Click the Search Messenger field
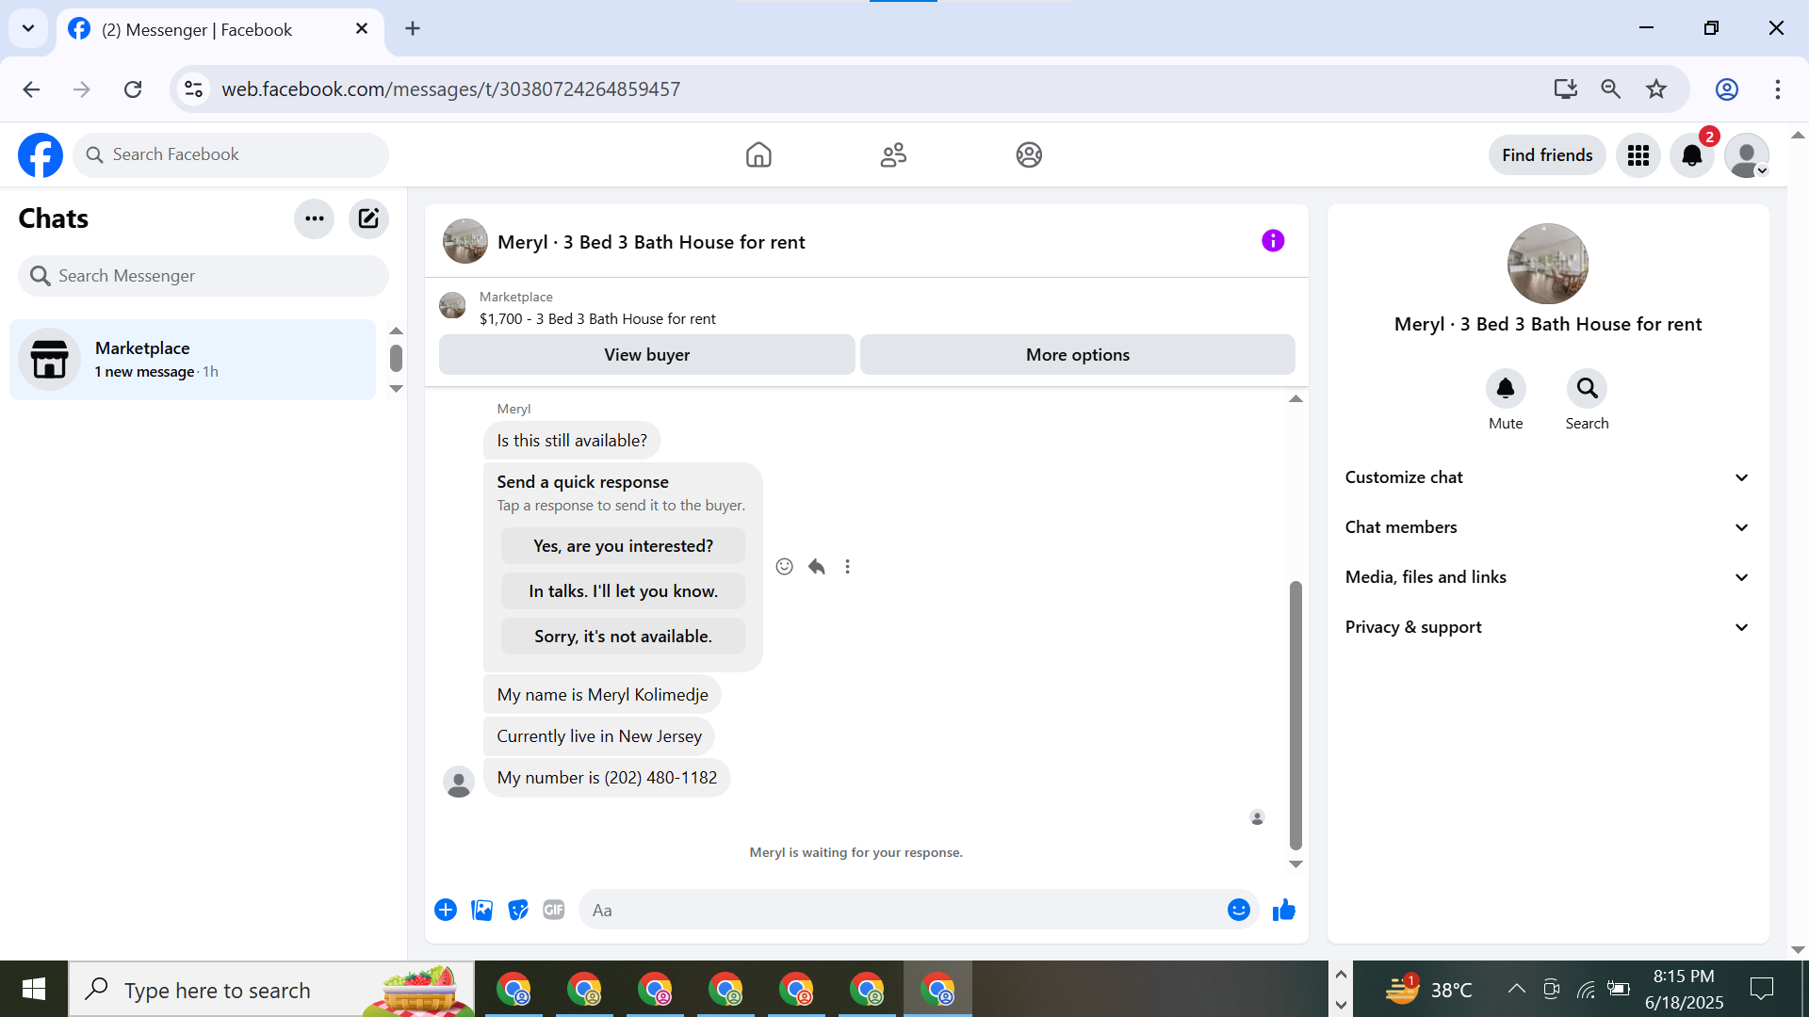Image resolution: width=1809 pixels, height=1017 pixels. pos(204,276)
